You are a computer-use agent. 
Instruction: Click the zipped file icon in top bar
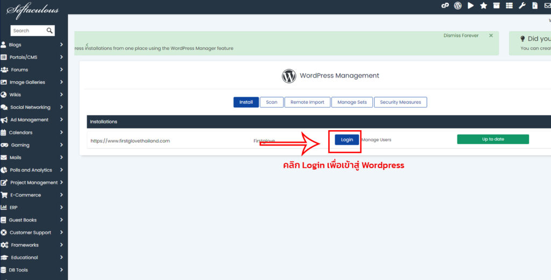coord(535,5)
